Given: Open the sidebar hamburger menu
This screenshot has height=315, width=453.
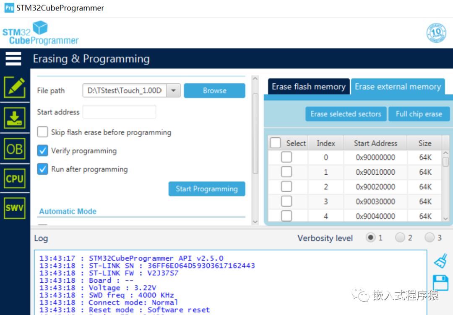Looking at the screenshot, I should 13,59.
